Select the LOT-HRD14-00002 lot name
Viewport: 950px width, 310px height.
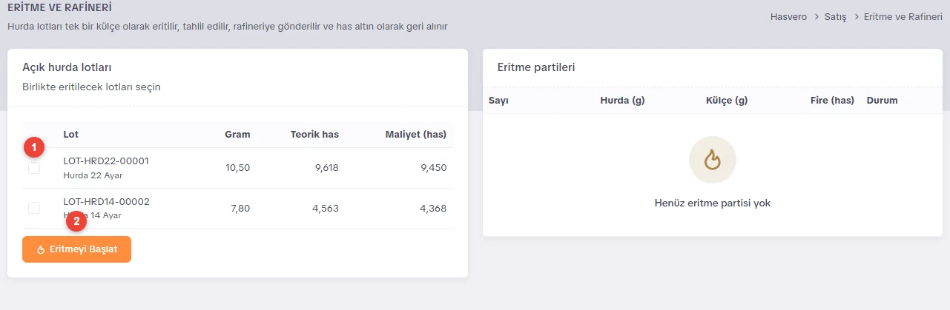(x=107, y=201)
